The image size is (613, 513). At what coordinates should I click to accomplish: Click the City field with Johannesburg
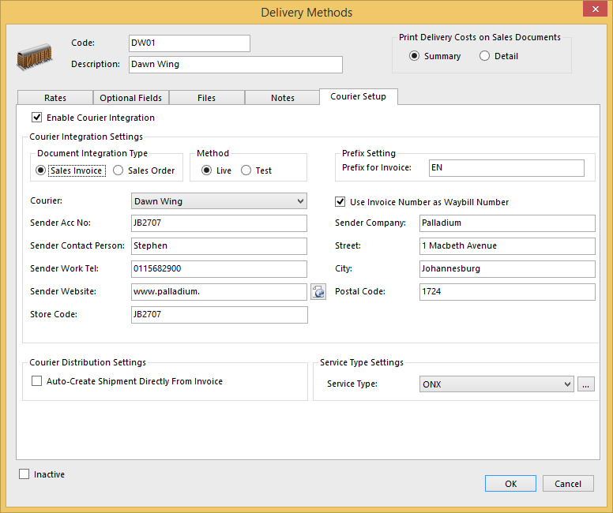[507, 269]
